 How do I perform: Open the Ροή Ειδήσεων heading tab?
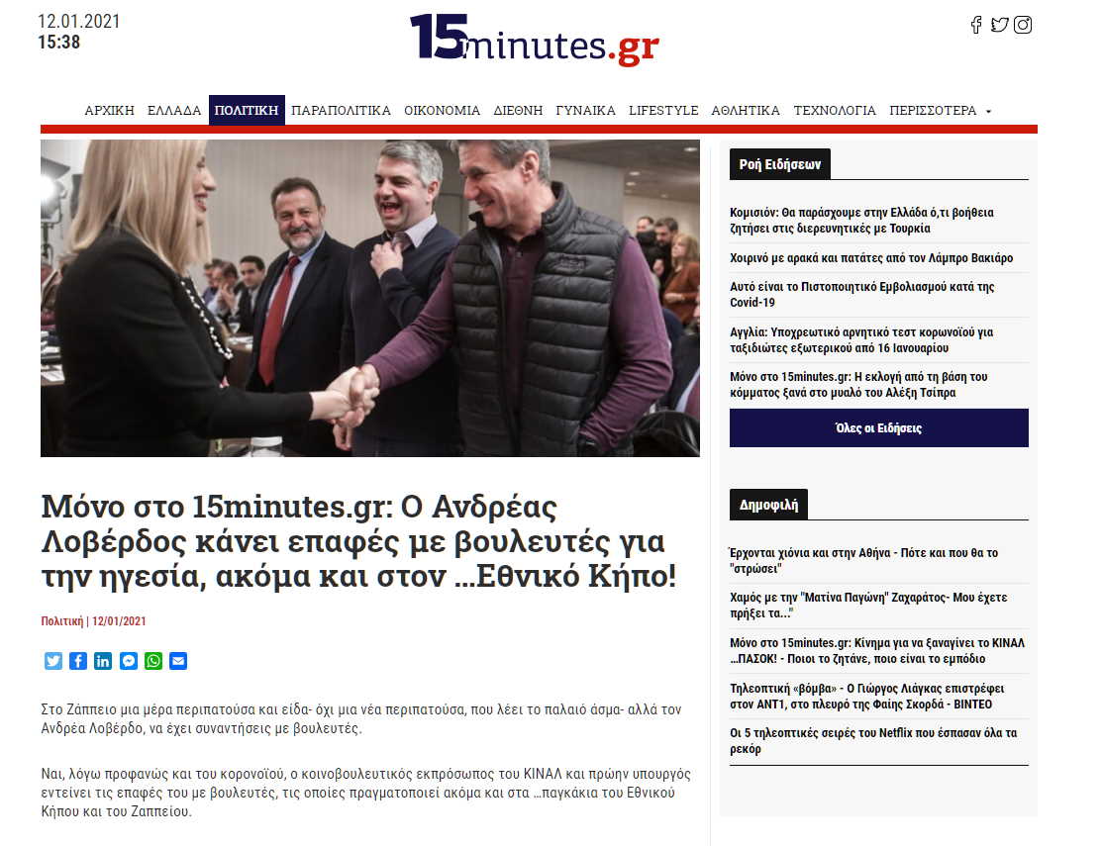click(x=780, y=164)
